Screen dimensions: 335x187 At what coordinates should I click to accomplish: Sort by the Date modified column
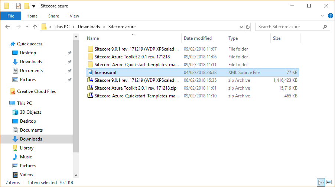pos(198,38)
